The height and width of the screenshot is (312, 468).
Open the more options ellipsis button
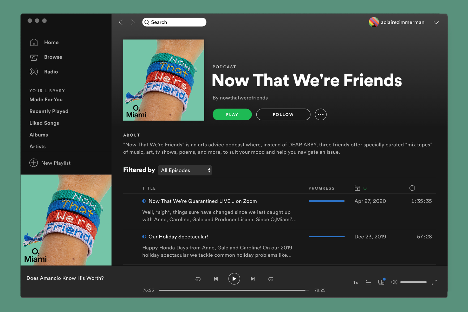click(x=321, y=114)
